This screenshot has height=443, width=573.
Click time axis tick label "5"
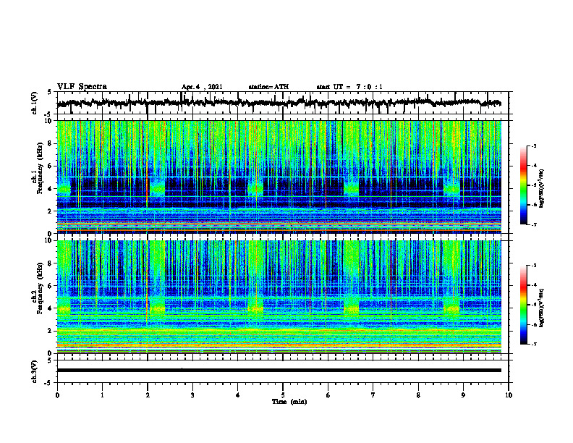tap(283, 395)
